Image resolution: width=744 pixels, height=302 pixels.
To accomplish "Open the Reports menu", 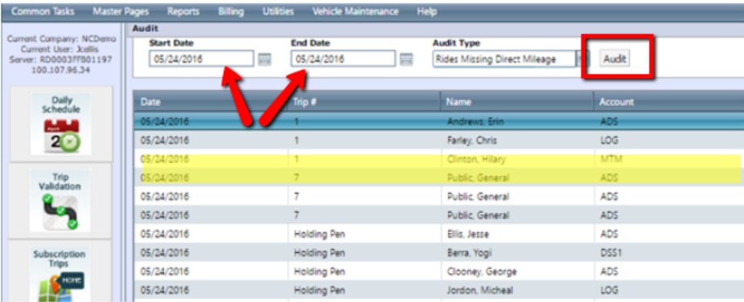I will click(183, 11).
